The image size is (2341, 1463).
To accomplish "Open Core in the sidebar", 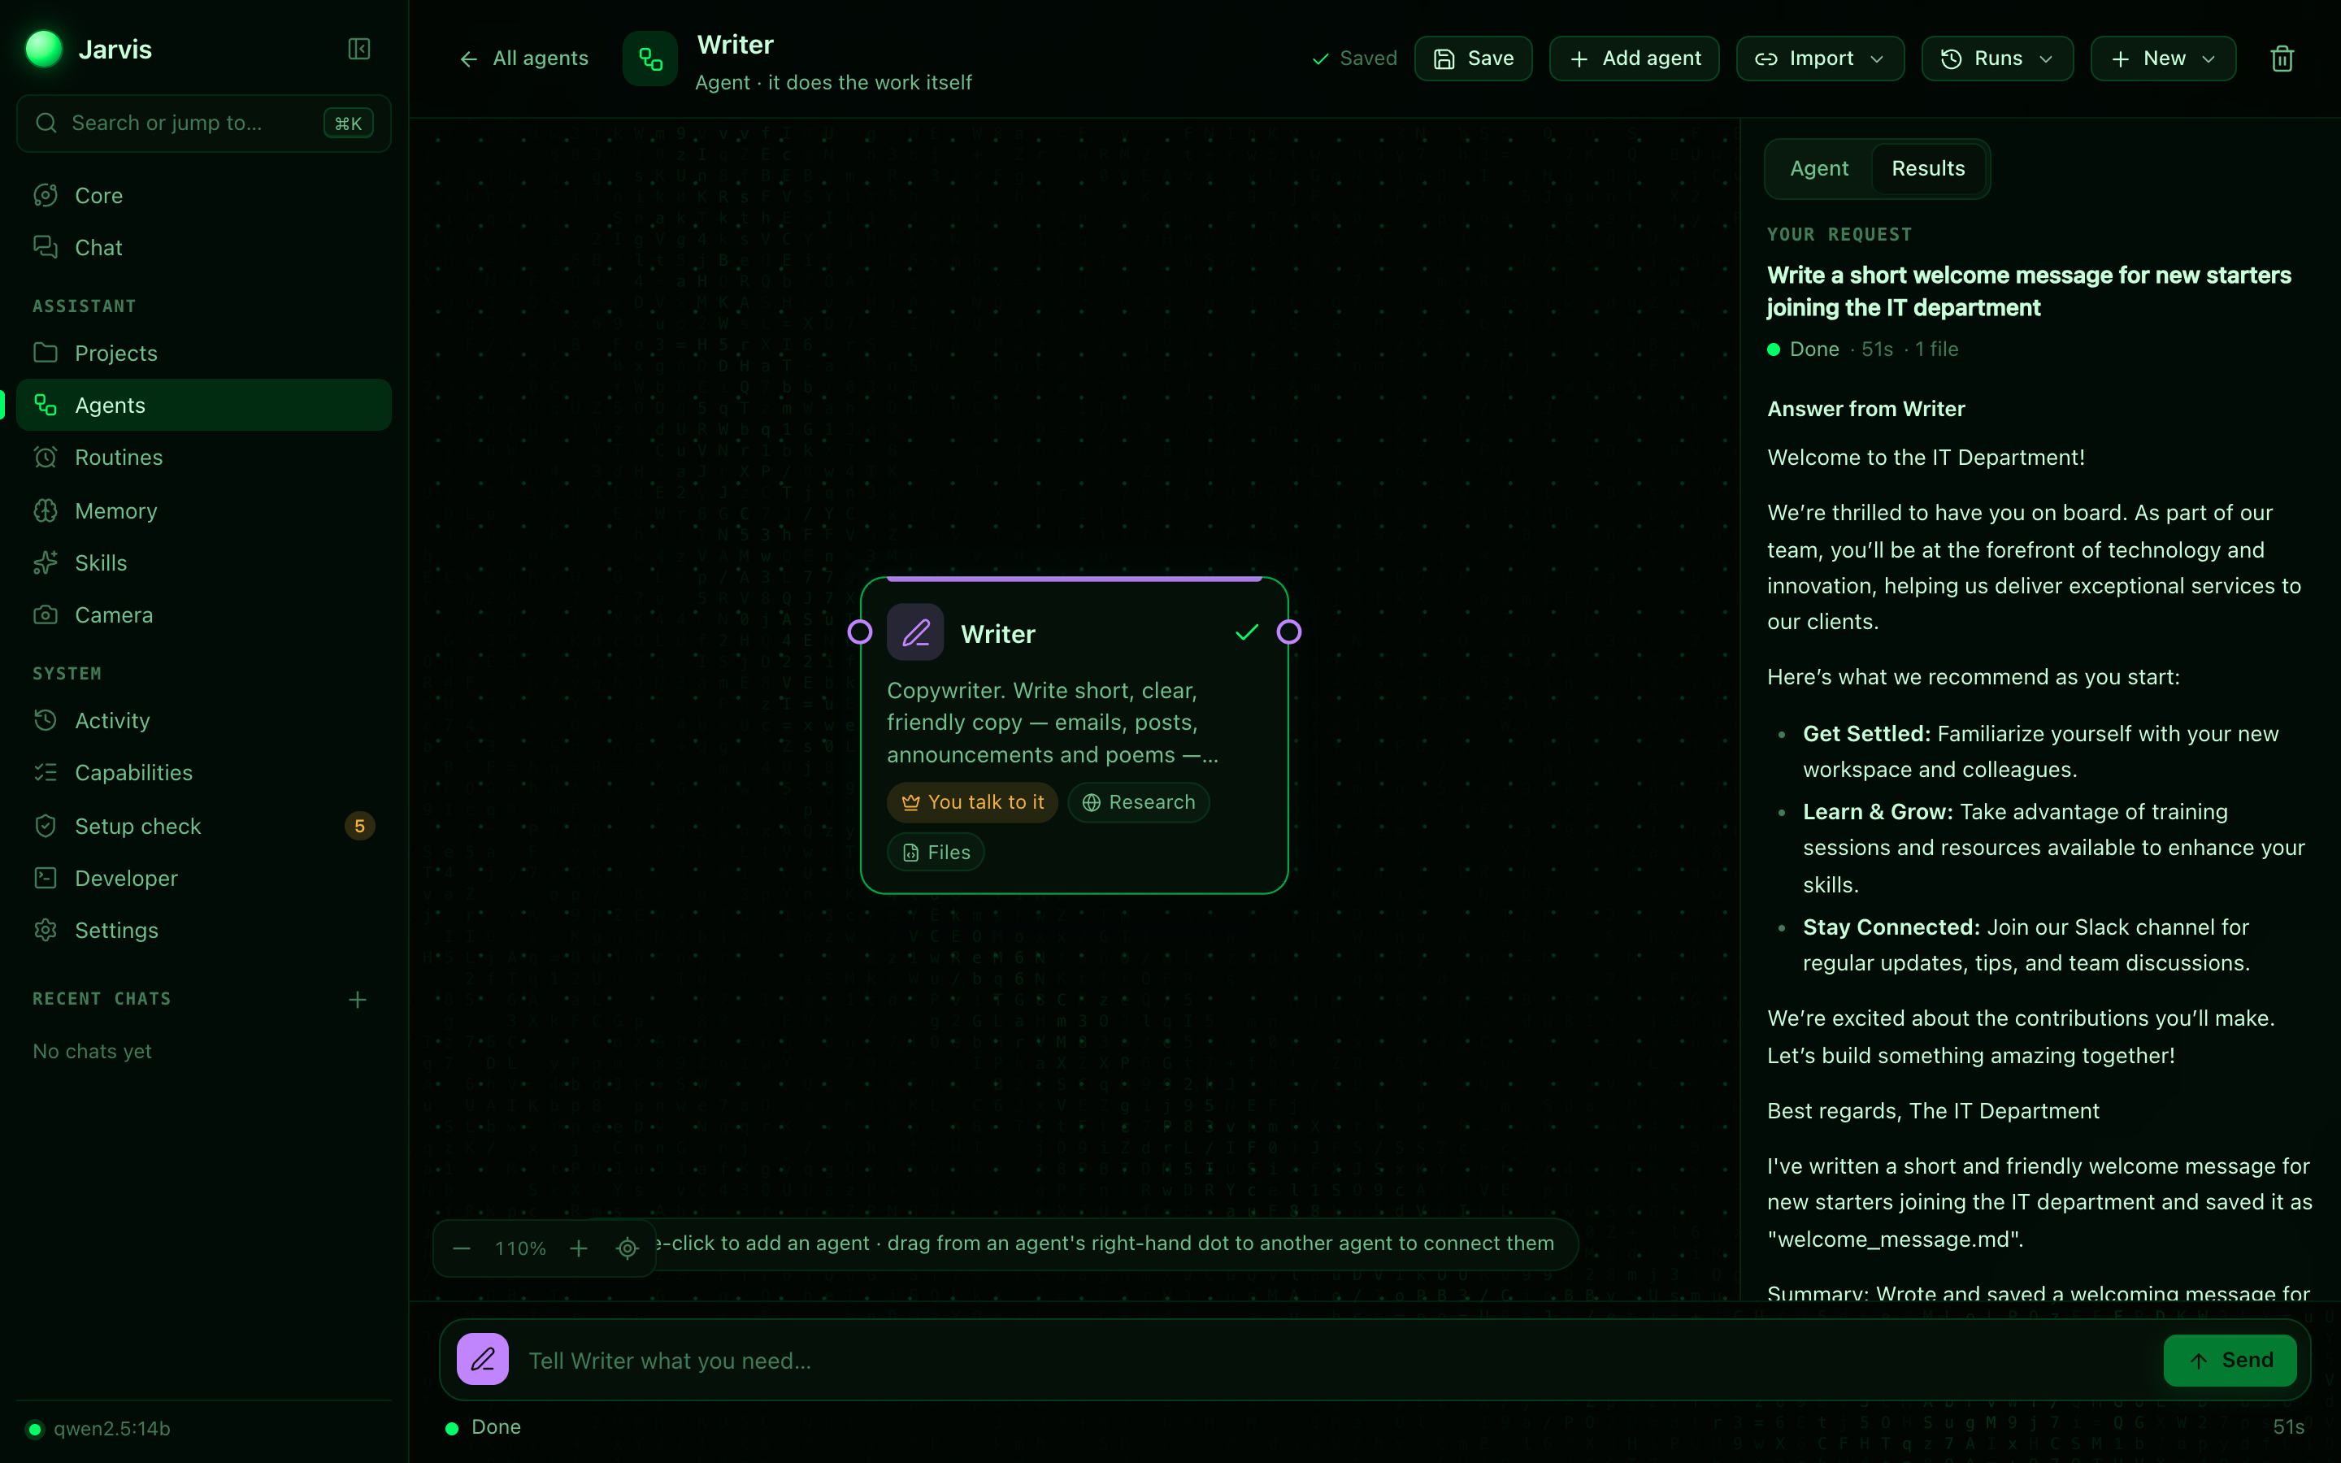I will (x=204, y=195).
